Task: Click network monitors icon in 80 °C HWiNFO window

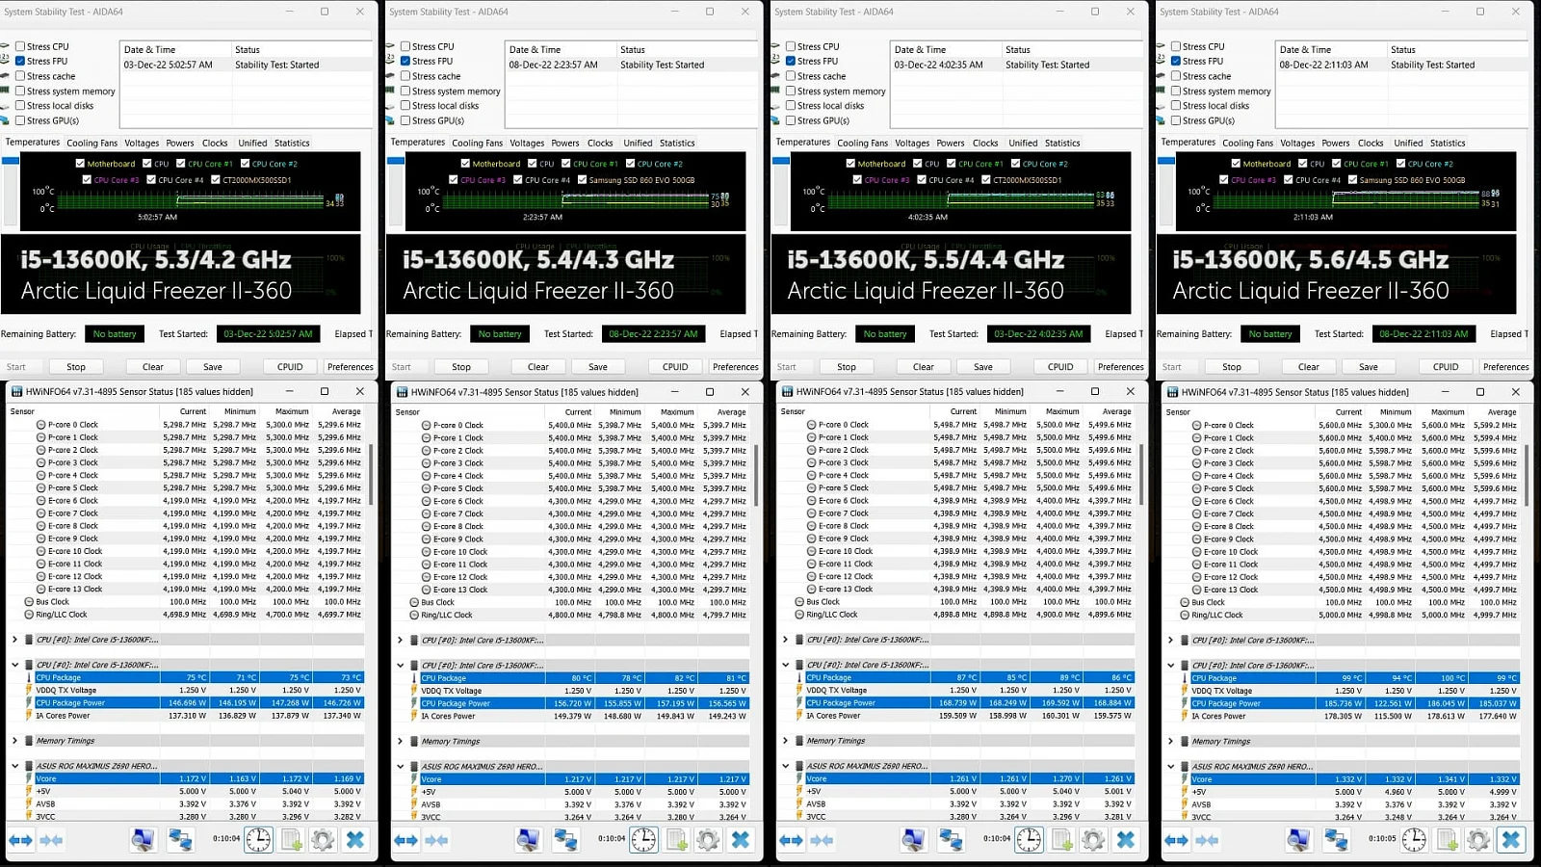Action: pyautogui.click(x=565, y=840)
